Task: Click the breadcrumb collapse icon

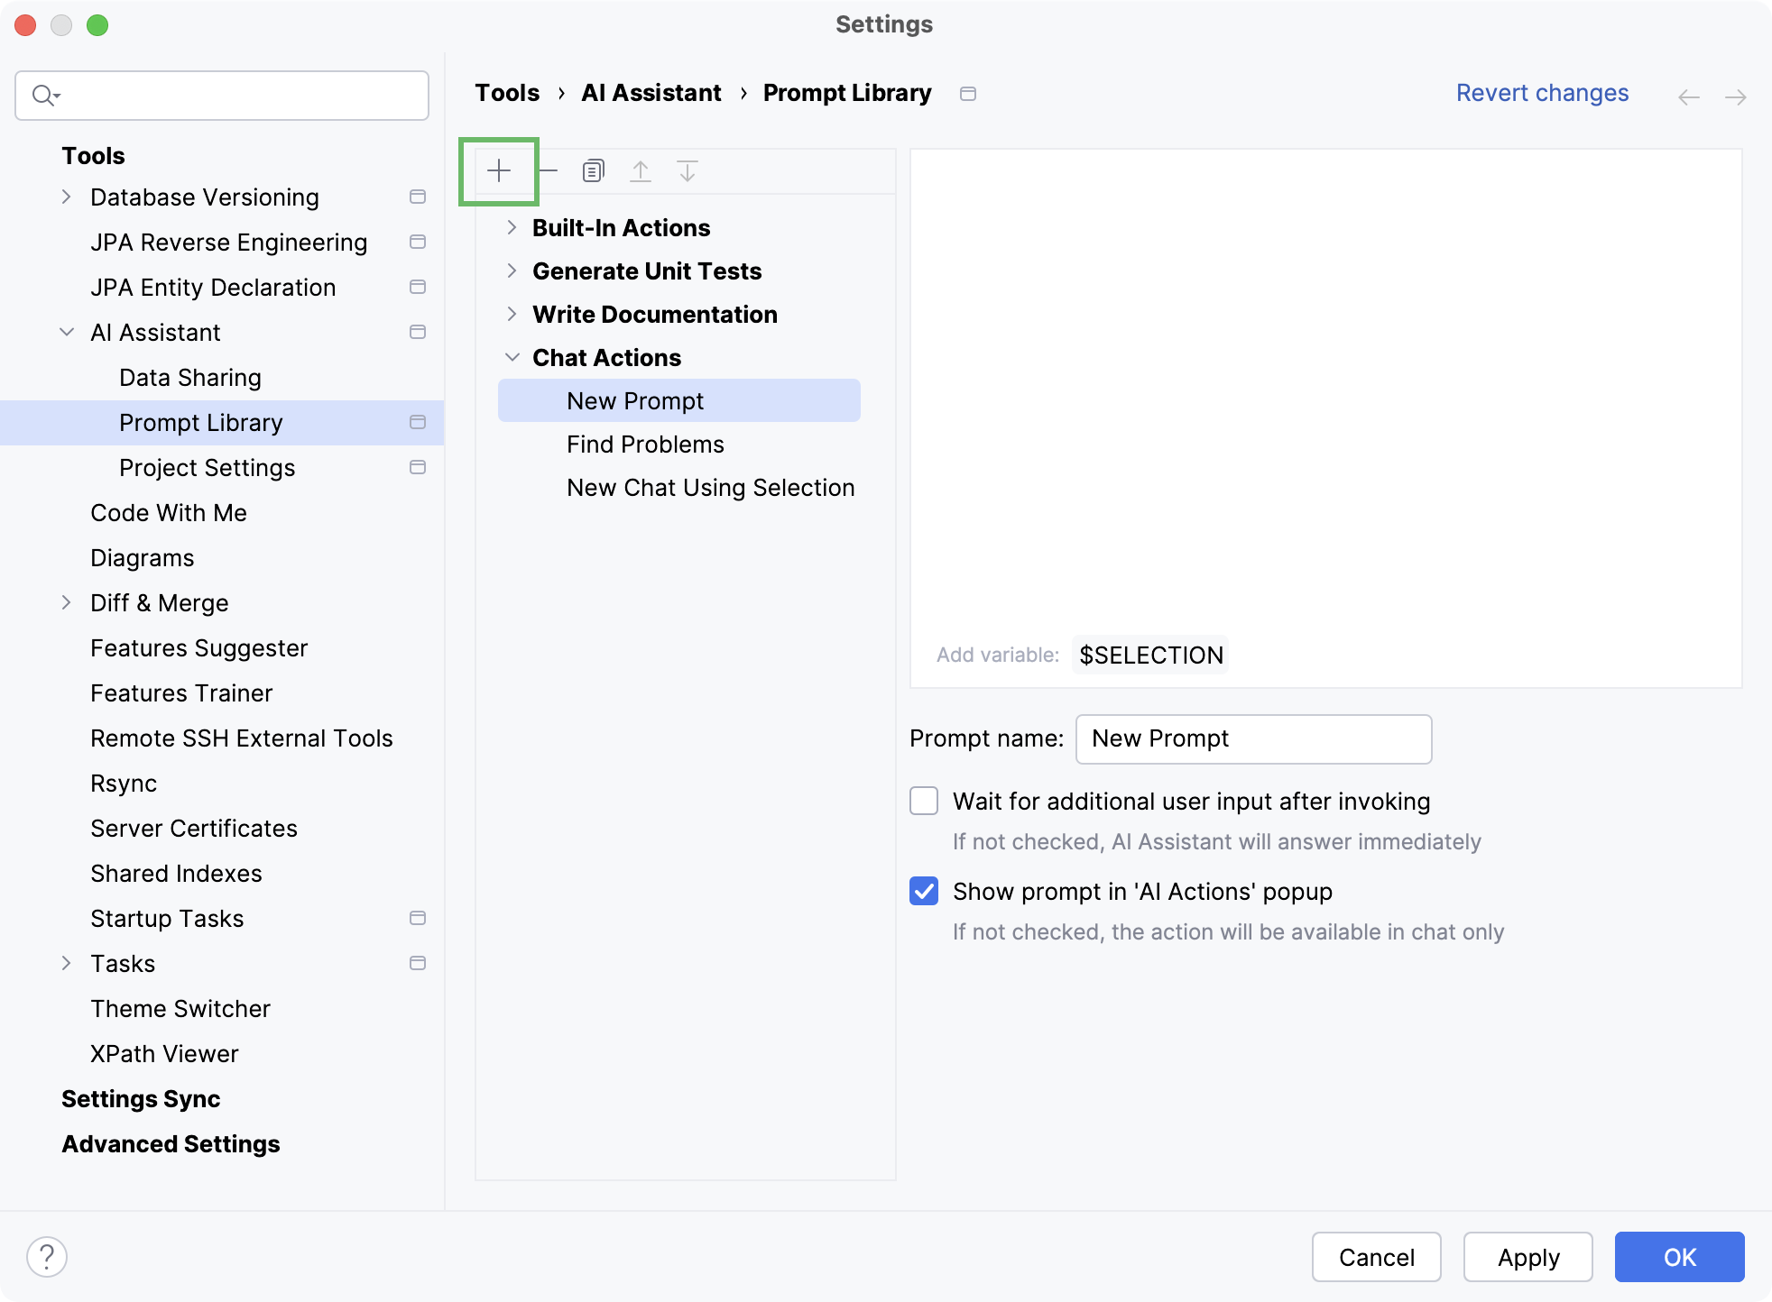Action: click(x=968, y=94)
